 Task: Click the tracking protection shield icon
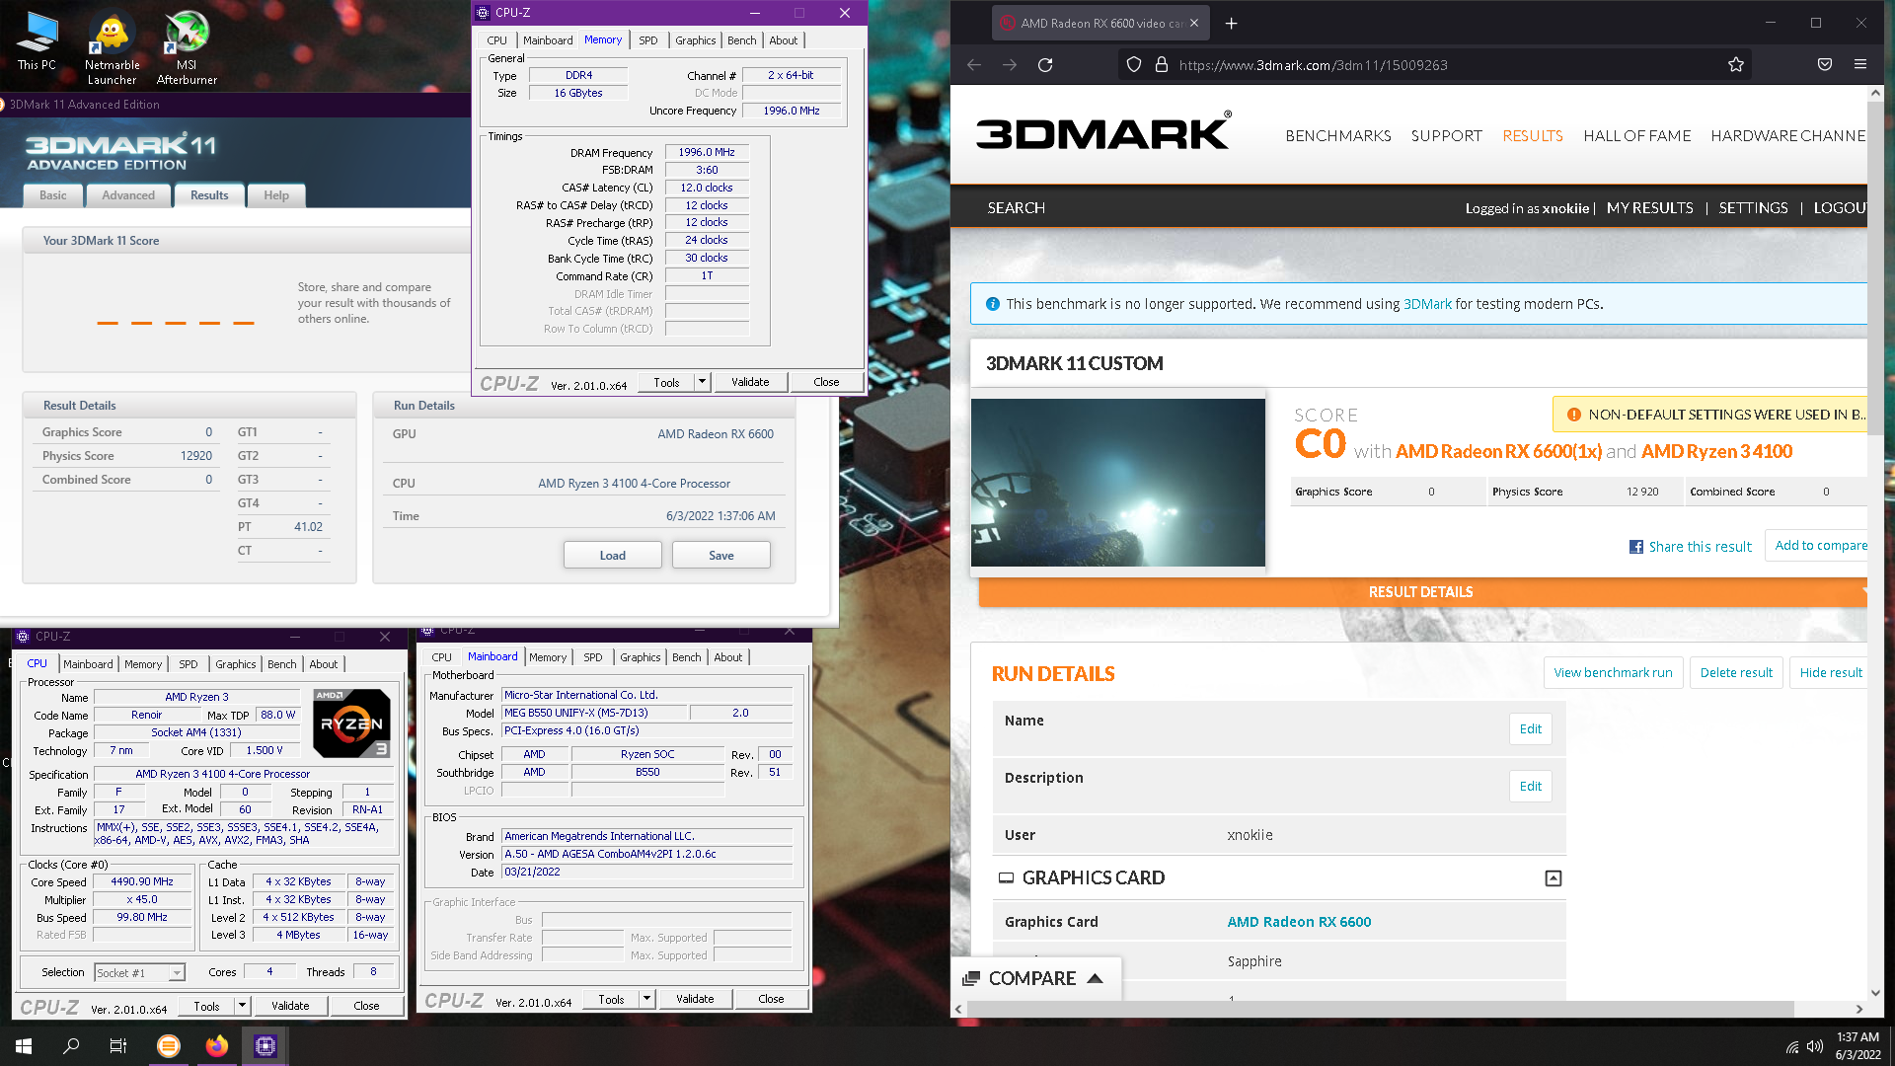pos(1134,65)
